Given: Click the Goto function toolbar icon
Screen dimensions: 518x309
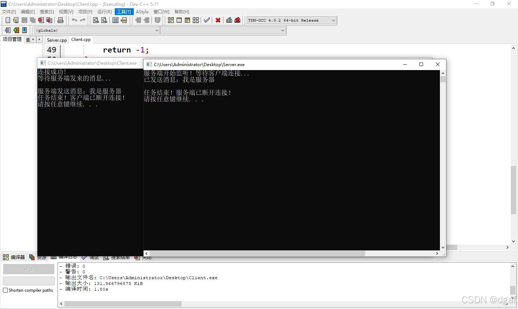Looking at the screenshot, I should click(x=115, y=20).
